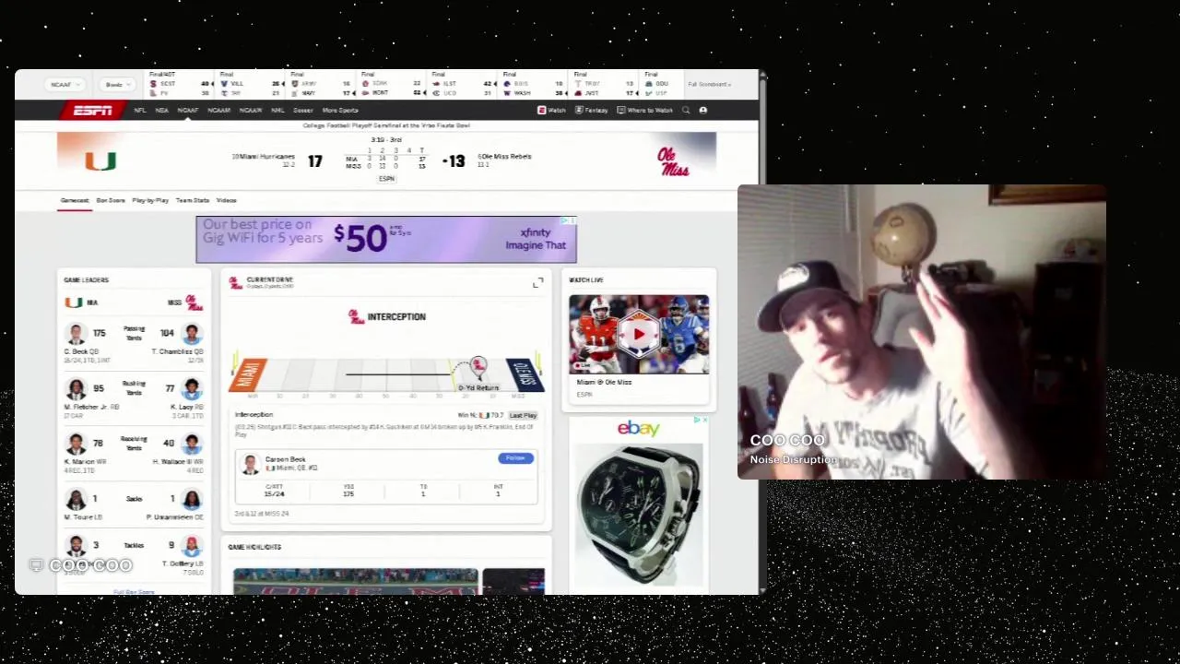Switch to the Team Stats tab
Viewport: 1180px width, 664px height.
[193, 200]
